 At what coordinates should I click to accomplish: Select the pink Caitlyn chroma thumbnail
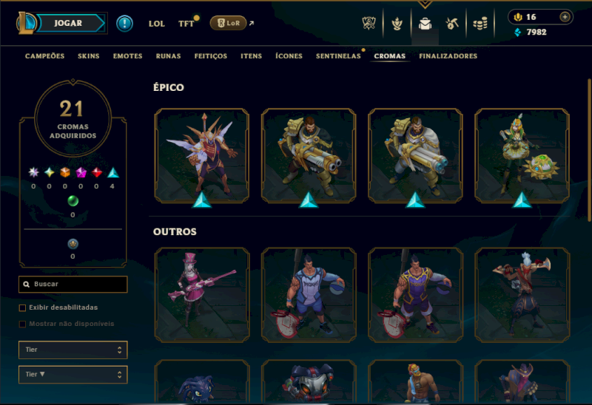pyautogui.click(x=201, y=295)
